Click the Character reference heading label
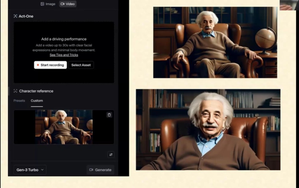 (36, 91)
